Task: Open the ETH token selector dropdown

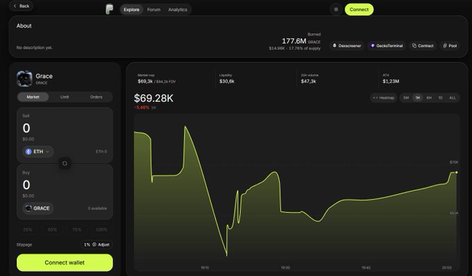Action: pos(38,152)
